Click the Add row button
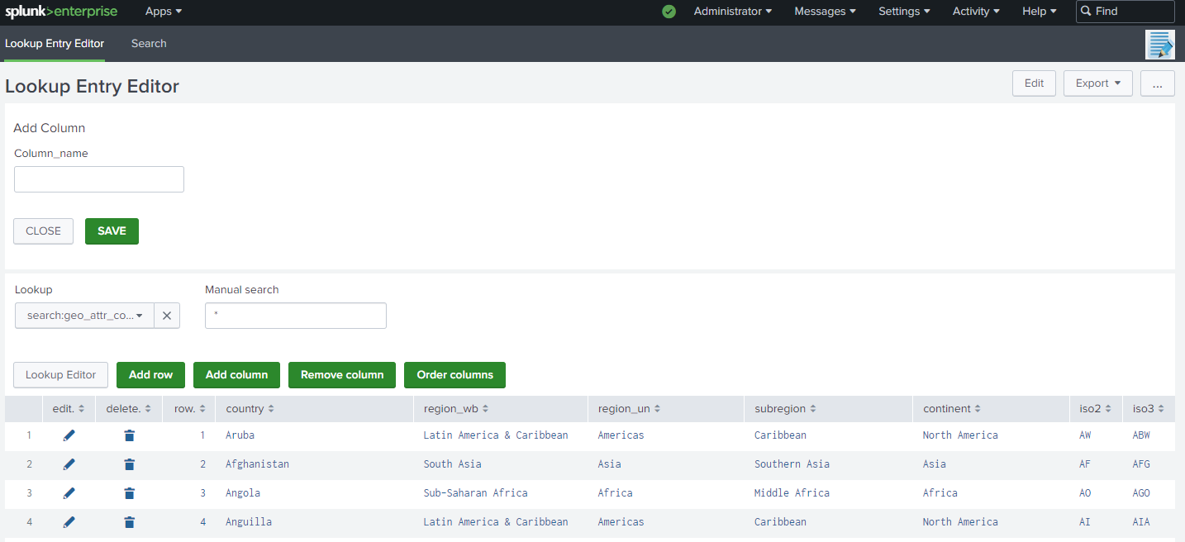Image resolution: width=1185 pixels, height=542 pixels. (x=150, y=375)
